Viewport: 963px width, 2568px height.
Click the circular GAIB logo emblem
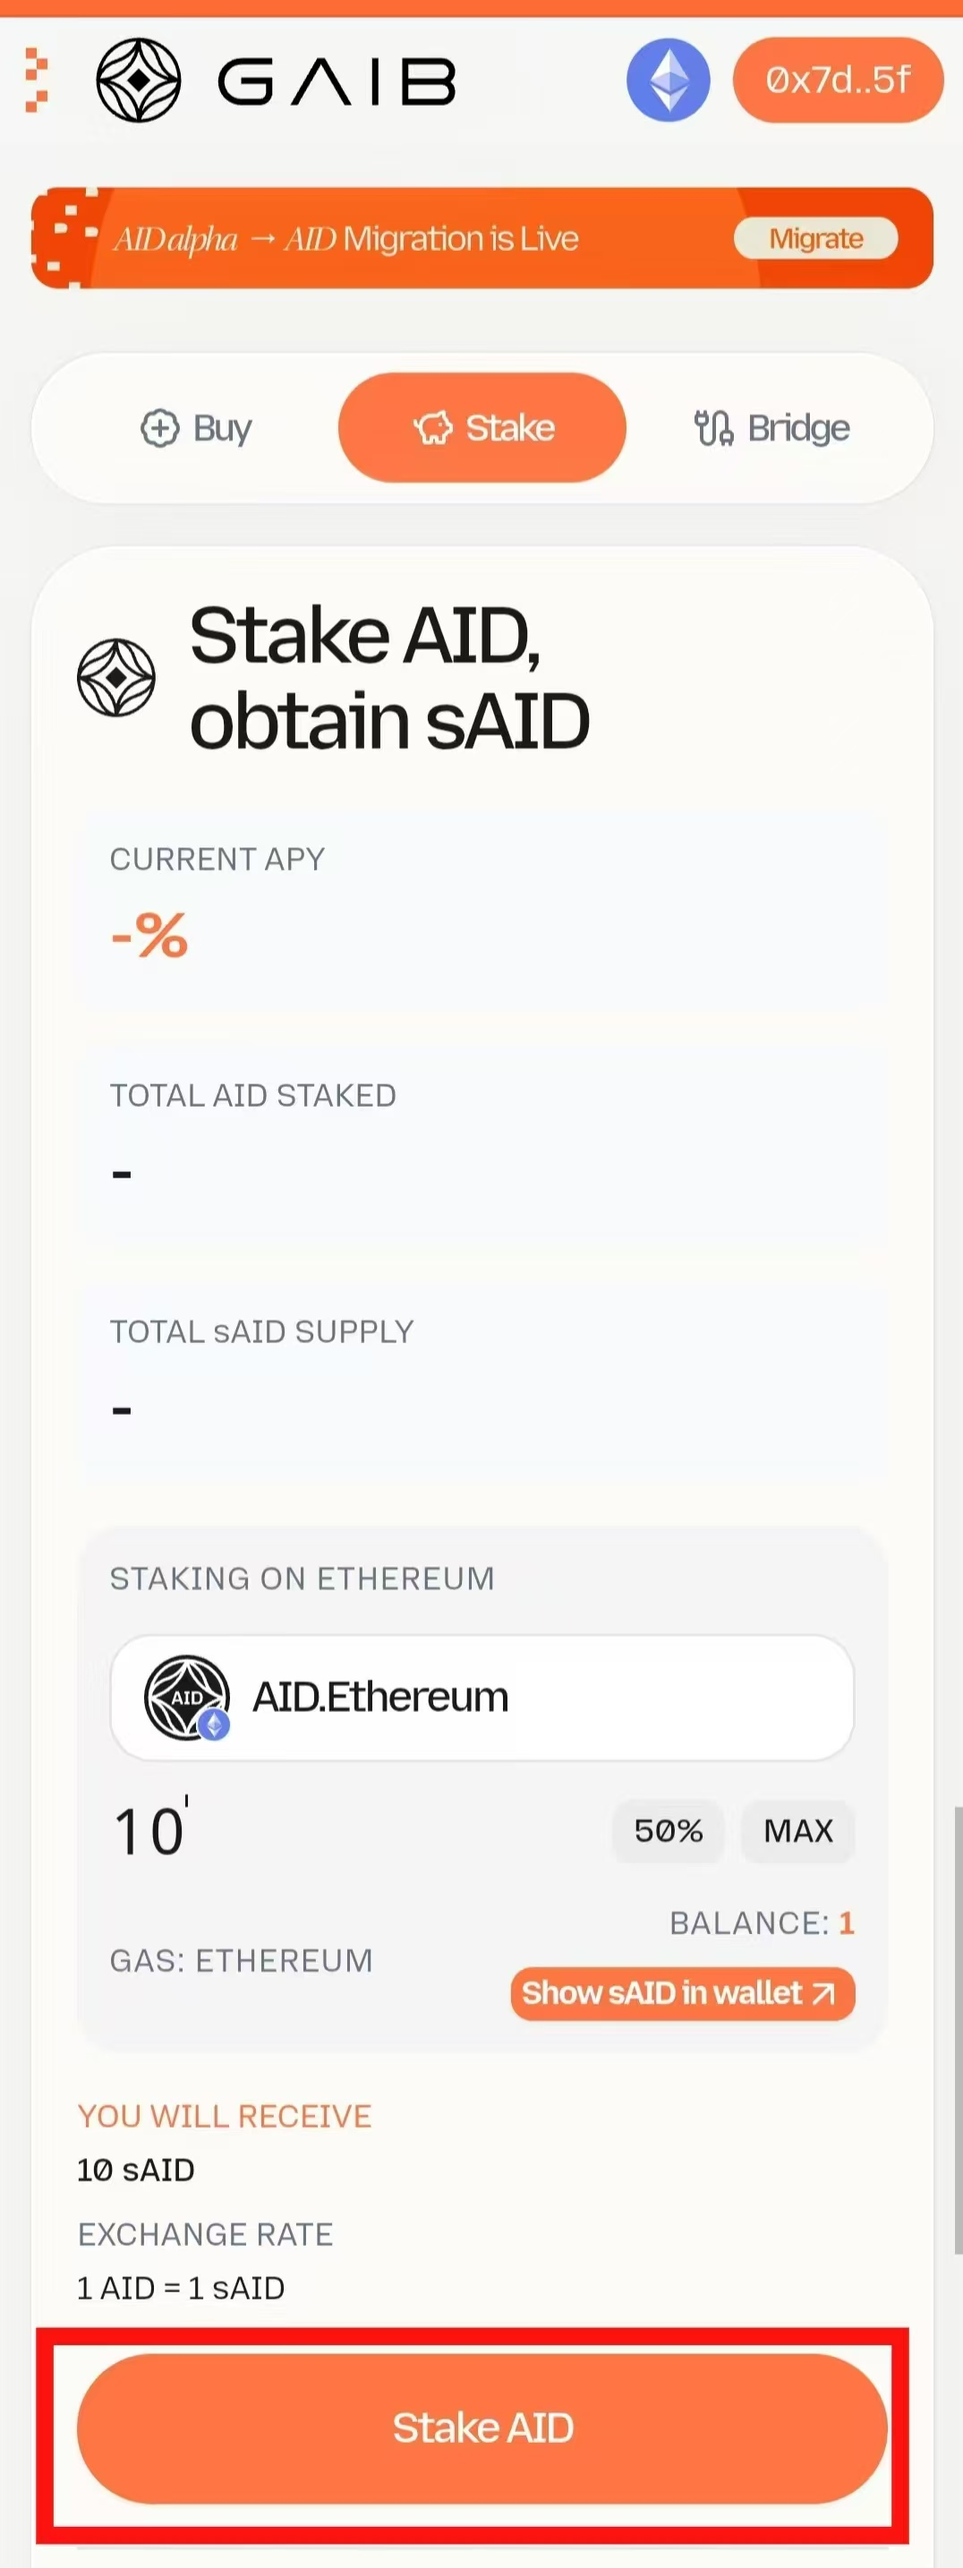click(x=139, y=80)
